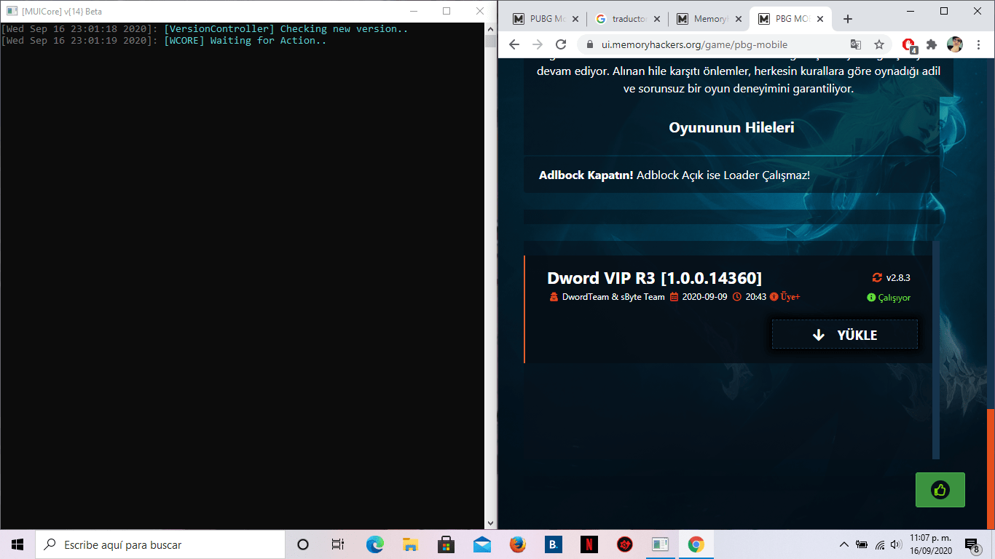Click the Oyununun Hileleri heading

731,127
